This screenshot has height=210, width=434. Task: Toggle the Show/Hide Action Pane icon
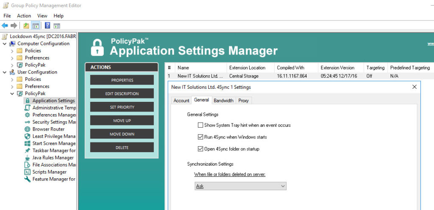click(x=57, y=26)
